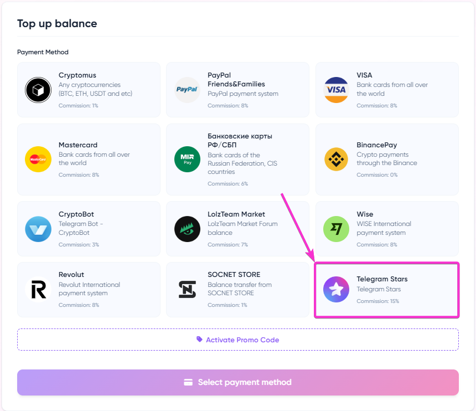Click 'Commission: 15%' under Telegram Stars

tap(377, 301)
